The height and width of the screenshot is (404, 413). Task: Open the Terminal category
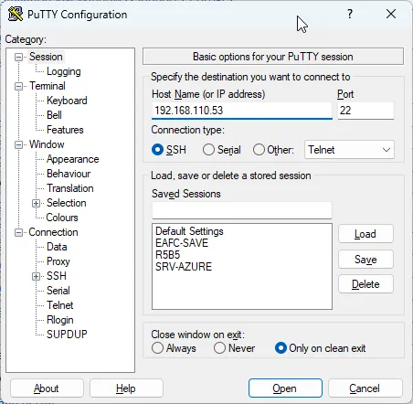(x=48, y=86)
